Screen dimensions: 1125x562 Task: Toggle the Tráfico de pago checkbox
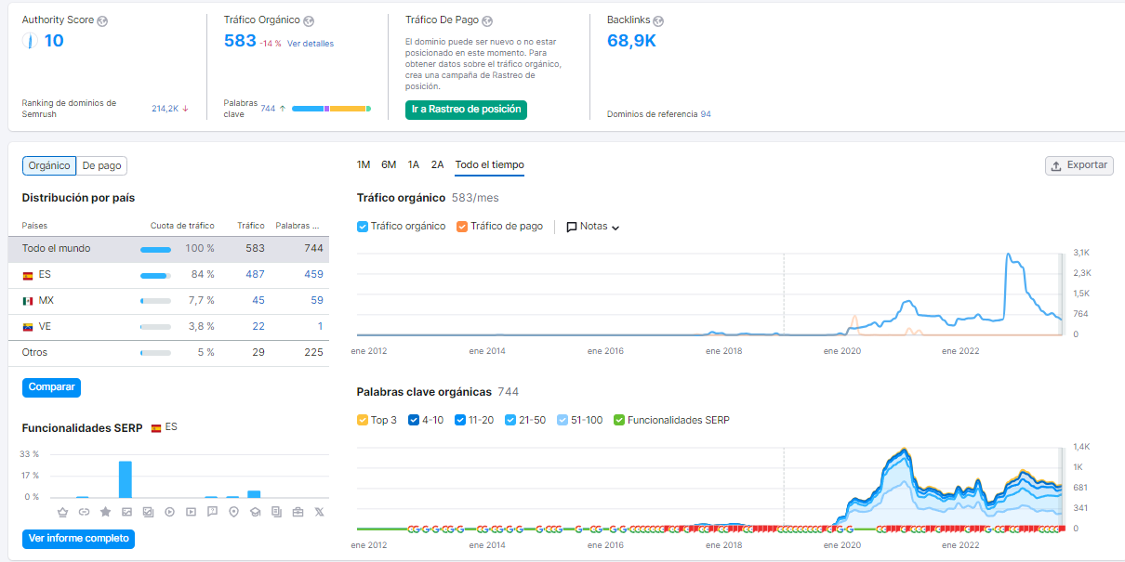point(462,227)
